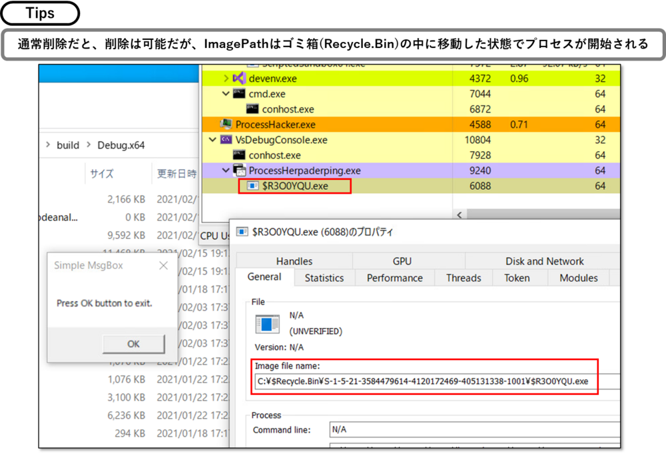Collapse the cmd.exe process node
This screenshot has width=666, height=454.
pyautogui.click(x=226, y=94)
